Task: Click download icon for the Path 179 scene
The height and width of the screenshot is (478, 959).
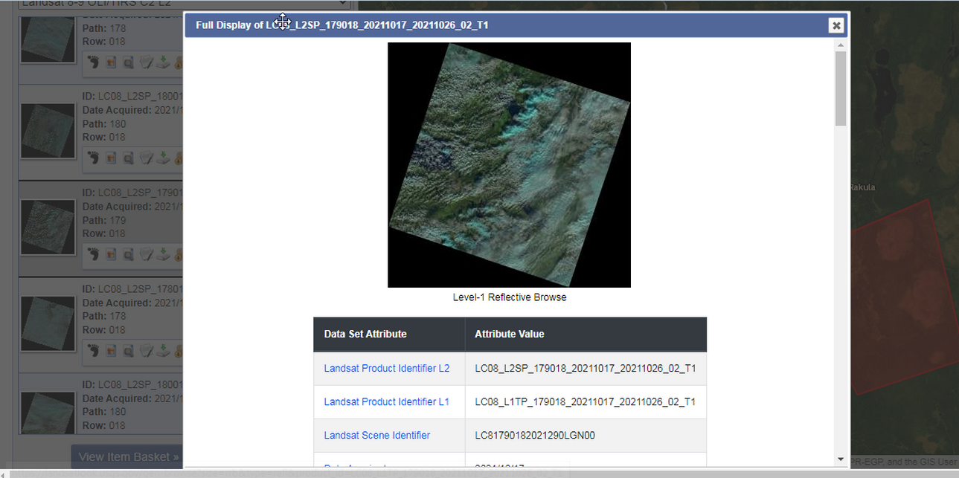Action: pos(164,254)
